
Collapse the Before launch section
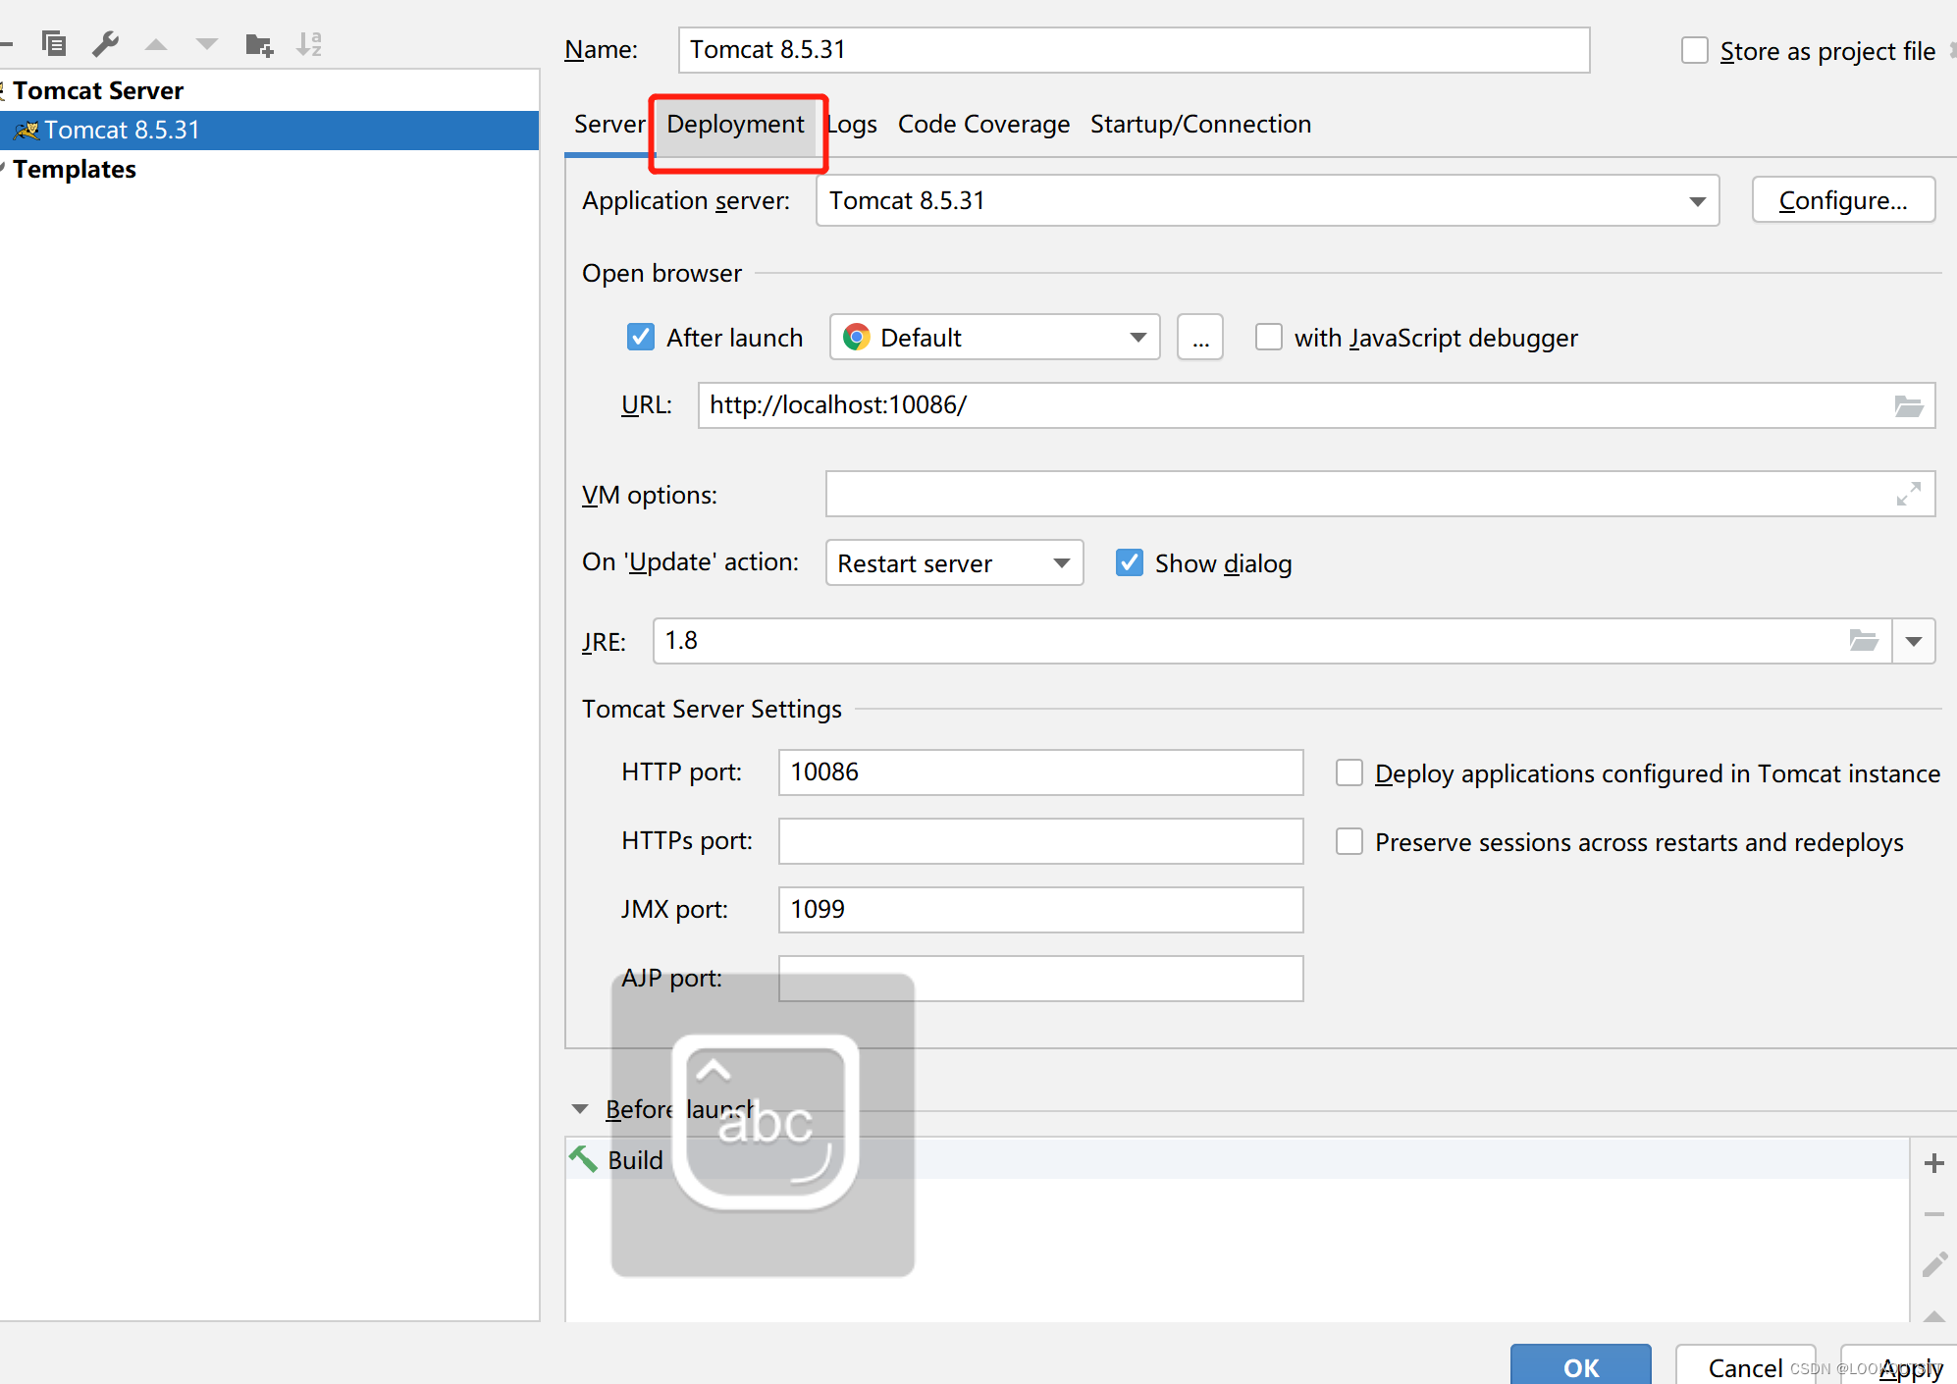(x=580, y=1109)
